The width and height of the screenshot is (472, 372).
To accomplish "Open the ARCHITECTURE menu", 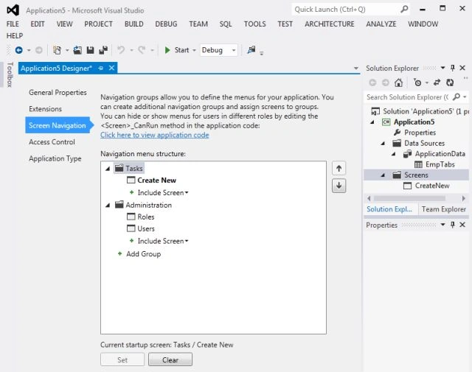I will click(330, 24).
